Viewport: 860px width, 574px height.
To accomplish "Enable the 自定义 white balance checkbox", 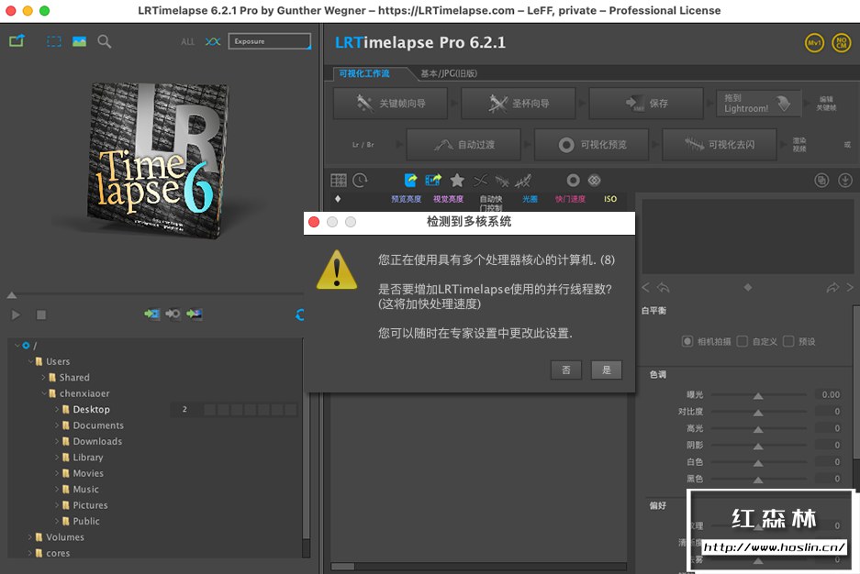I will [743, 341].
